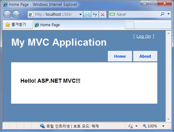This screenshot has height=132, width=174.
Task: Open a new blank tab
Action: (129, 25)
